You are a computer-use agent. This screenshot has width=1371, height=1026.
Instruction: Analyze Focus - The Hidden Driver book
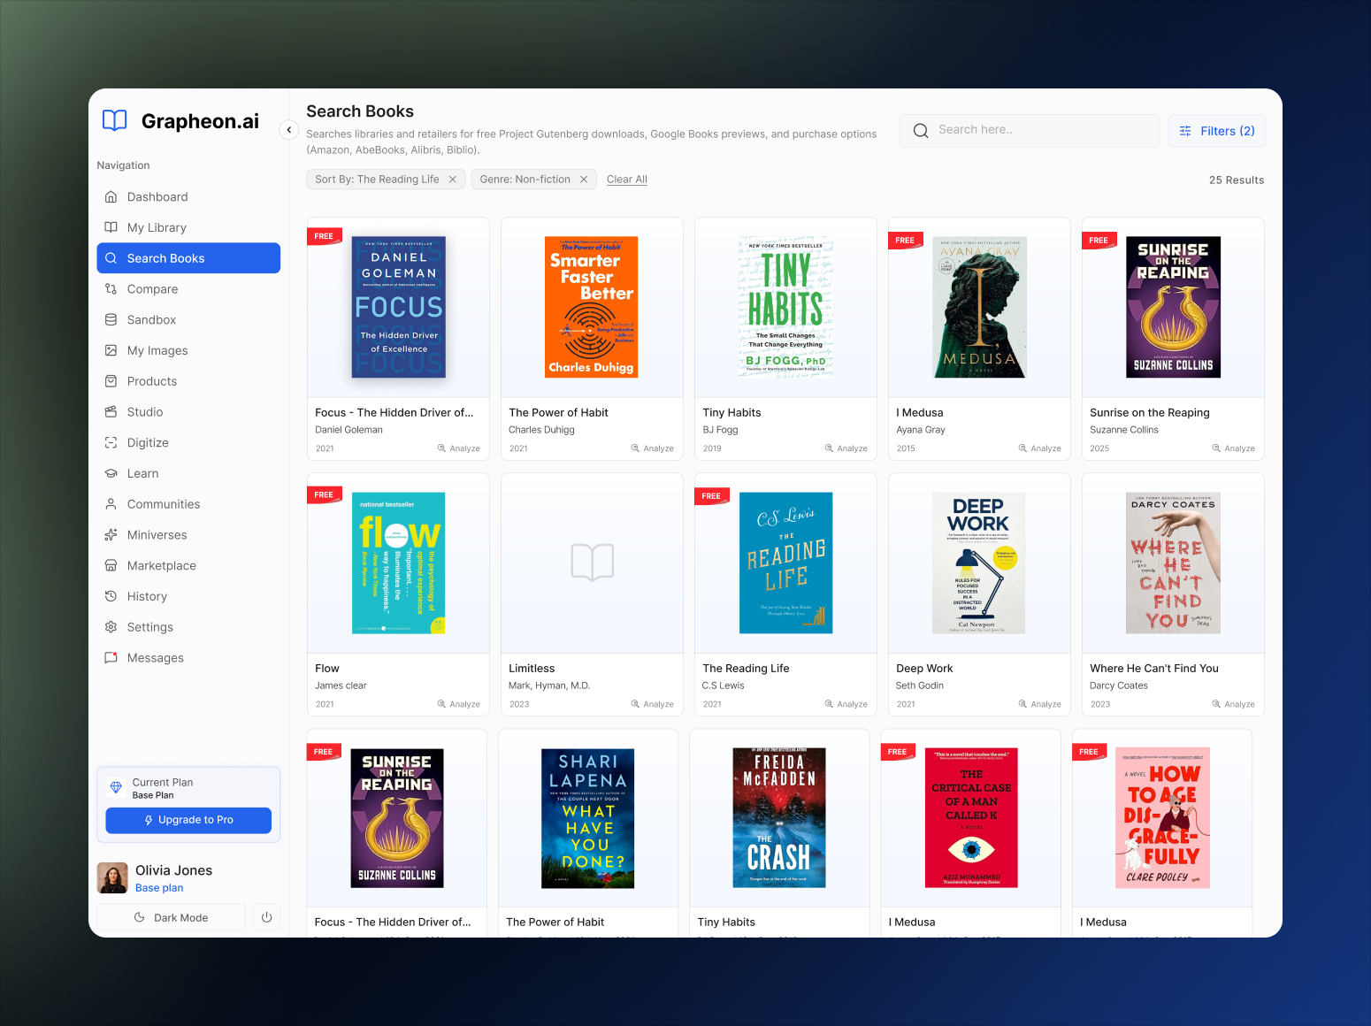pos(459,448)
